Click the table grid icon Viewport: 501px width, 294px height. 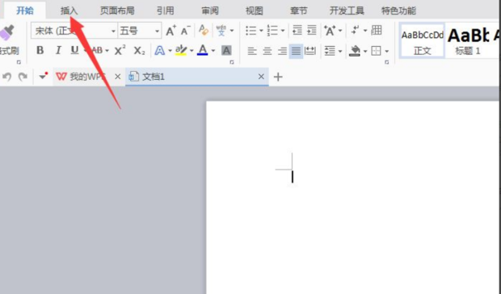[x=377, y=31]
